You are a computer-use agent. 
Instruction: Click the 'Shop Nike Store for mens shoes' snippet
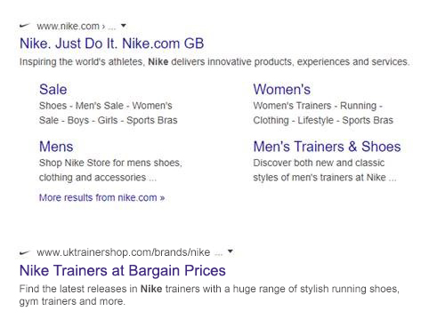(110, 170)
